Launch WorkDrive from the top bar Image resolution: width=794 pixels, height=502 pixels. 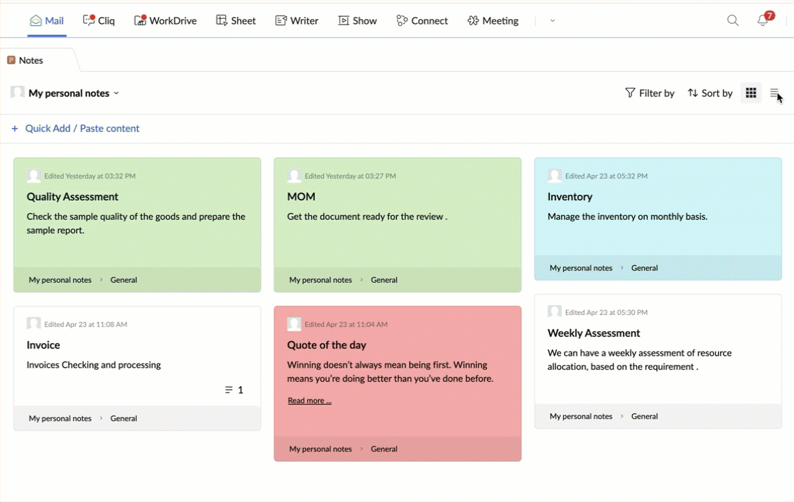click(165, 20)
